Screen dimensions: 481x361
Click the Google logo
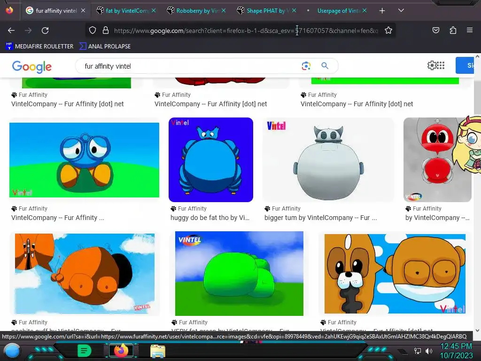tap(32, 67)
